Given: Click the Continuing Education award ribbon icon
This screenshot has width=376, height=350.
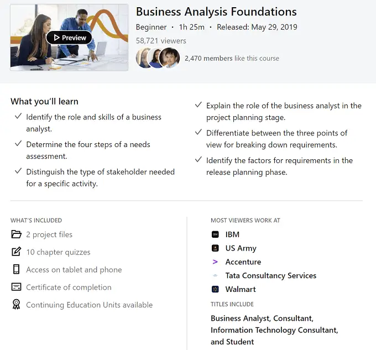Looking at the screenshot, I should click(16, 305).
